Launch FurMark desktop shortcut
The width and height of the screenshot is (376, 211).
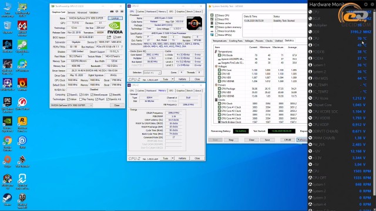click(22, 84)
